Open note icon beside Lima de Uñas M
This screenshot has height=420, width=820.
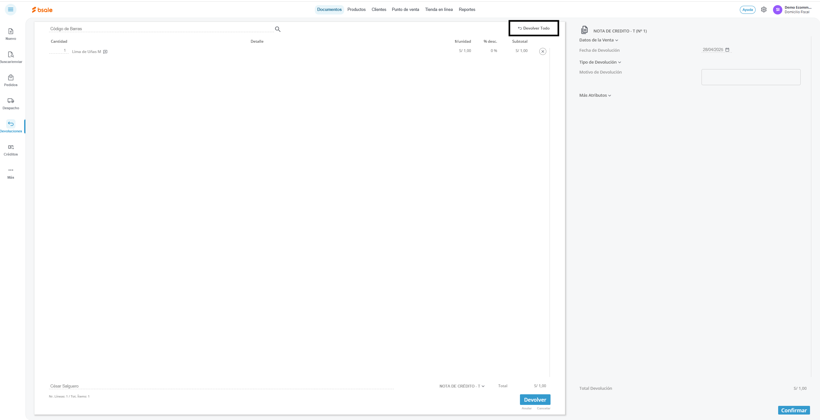105,52
